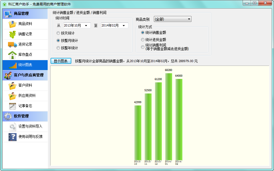Viewport: 274px width, 171px height.
Task: Open the end date 2014年02月 dropdown arrow
Action: click(124, 26)
